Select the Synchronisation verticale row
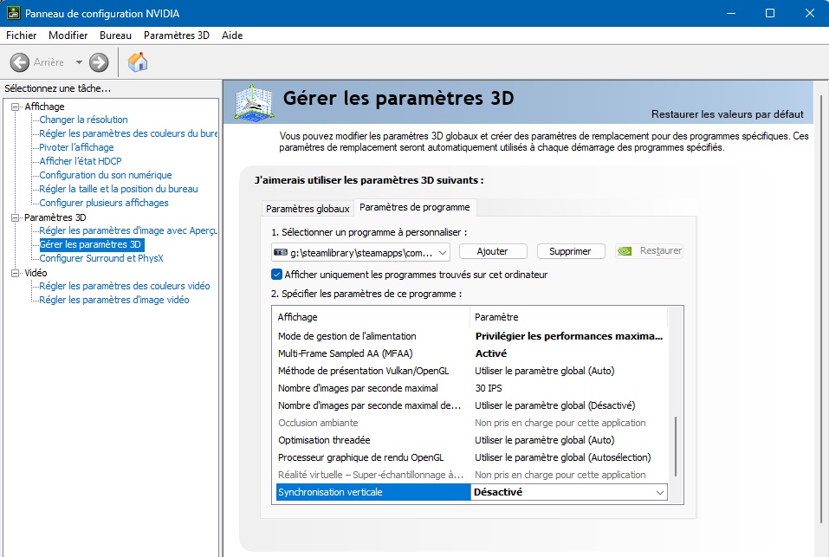829x557 pixels. 471,493
